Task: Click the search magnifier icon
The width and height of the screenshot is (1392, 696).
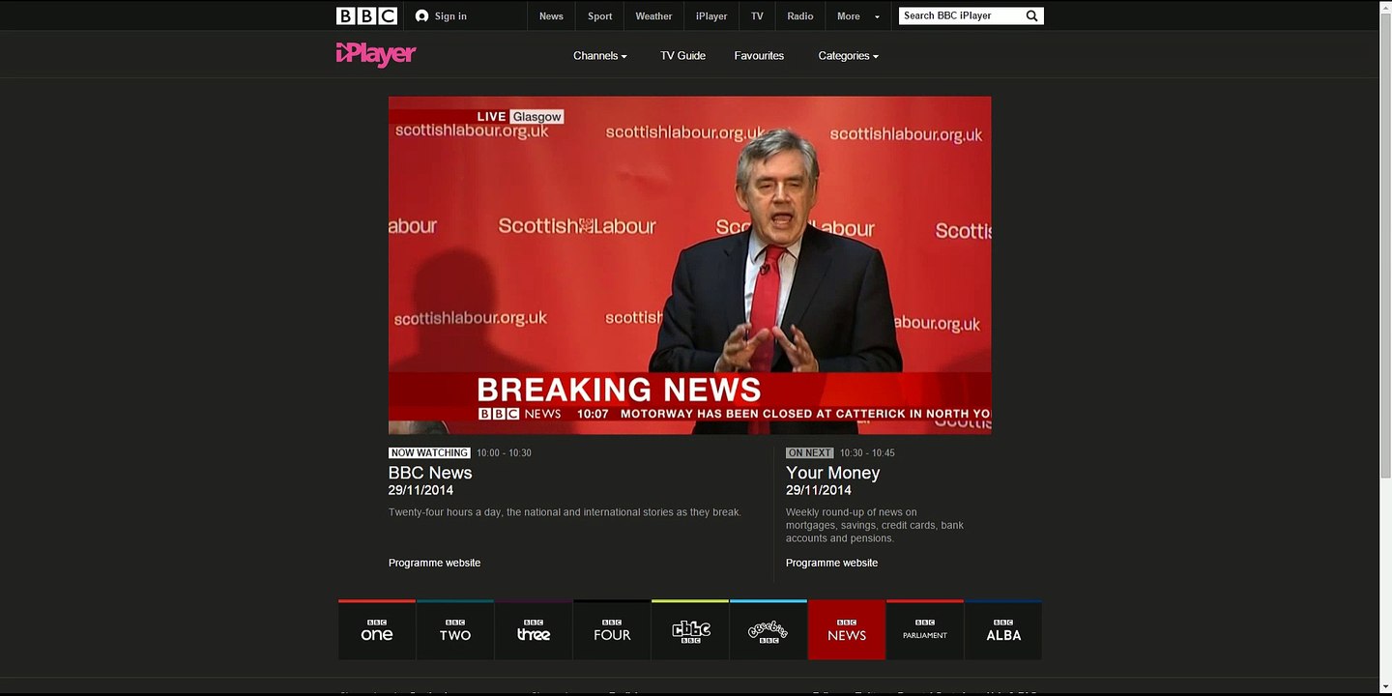Action: point(1031,15)
